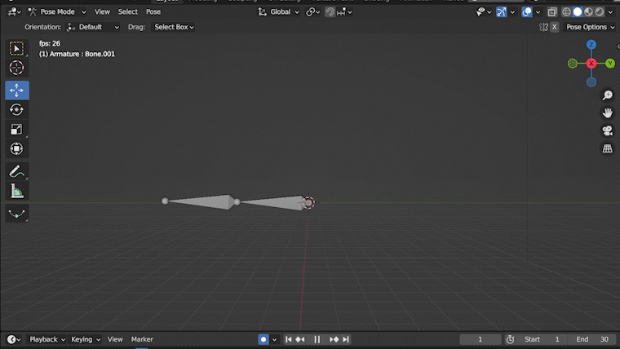Switch to solid viewport shading
The image size is (620, 349).
[x=578, y=12]
